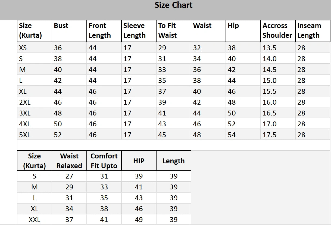Viewport: 331px width, 225px height.
Task: Select the XS size row label
Action: click(23, 48)
